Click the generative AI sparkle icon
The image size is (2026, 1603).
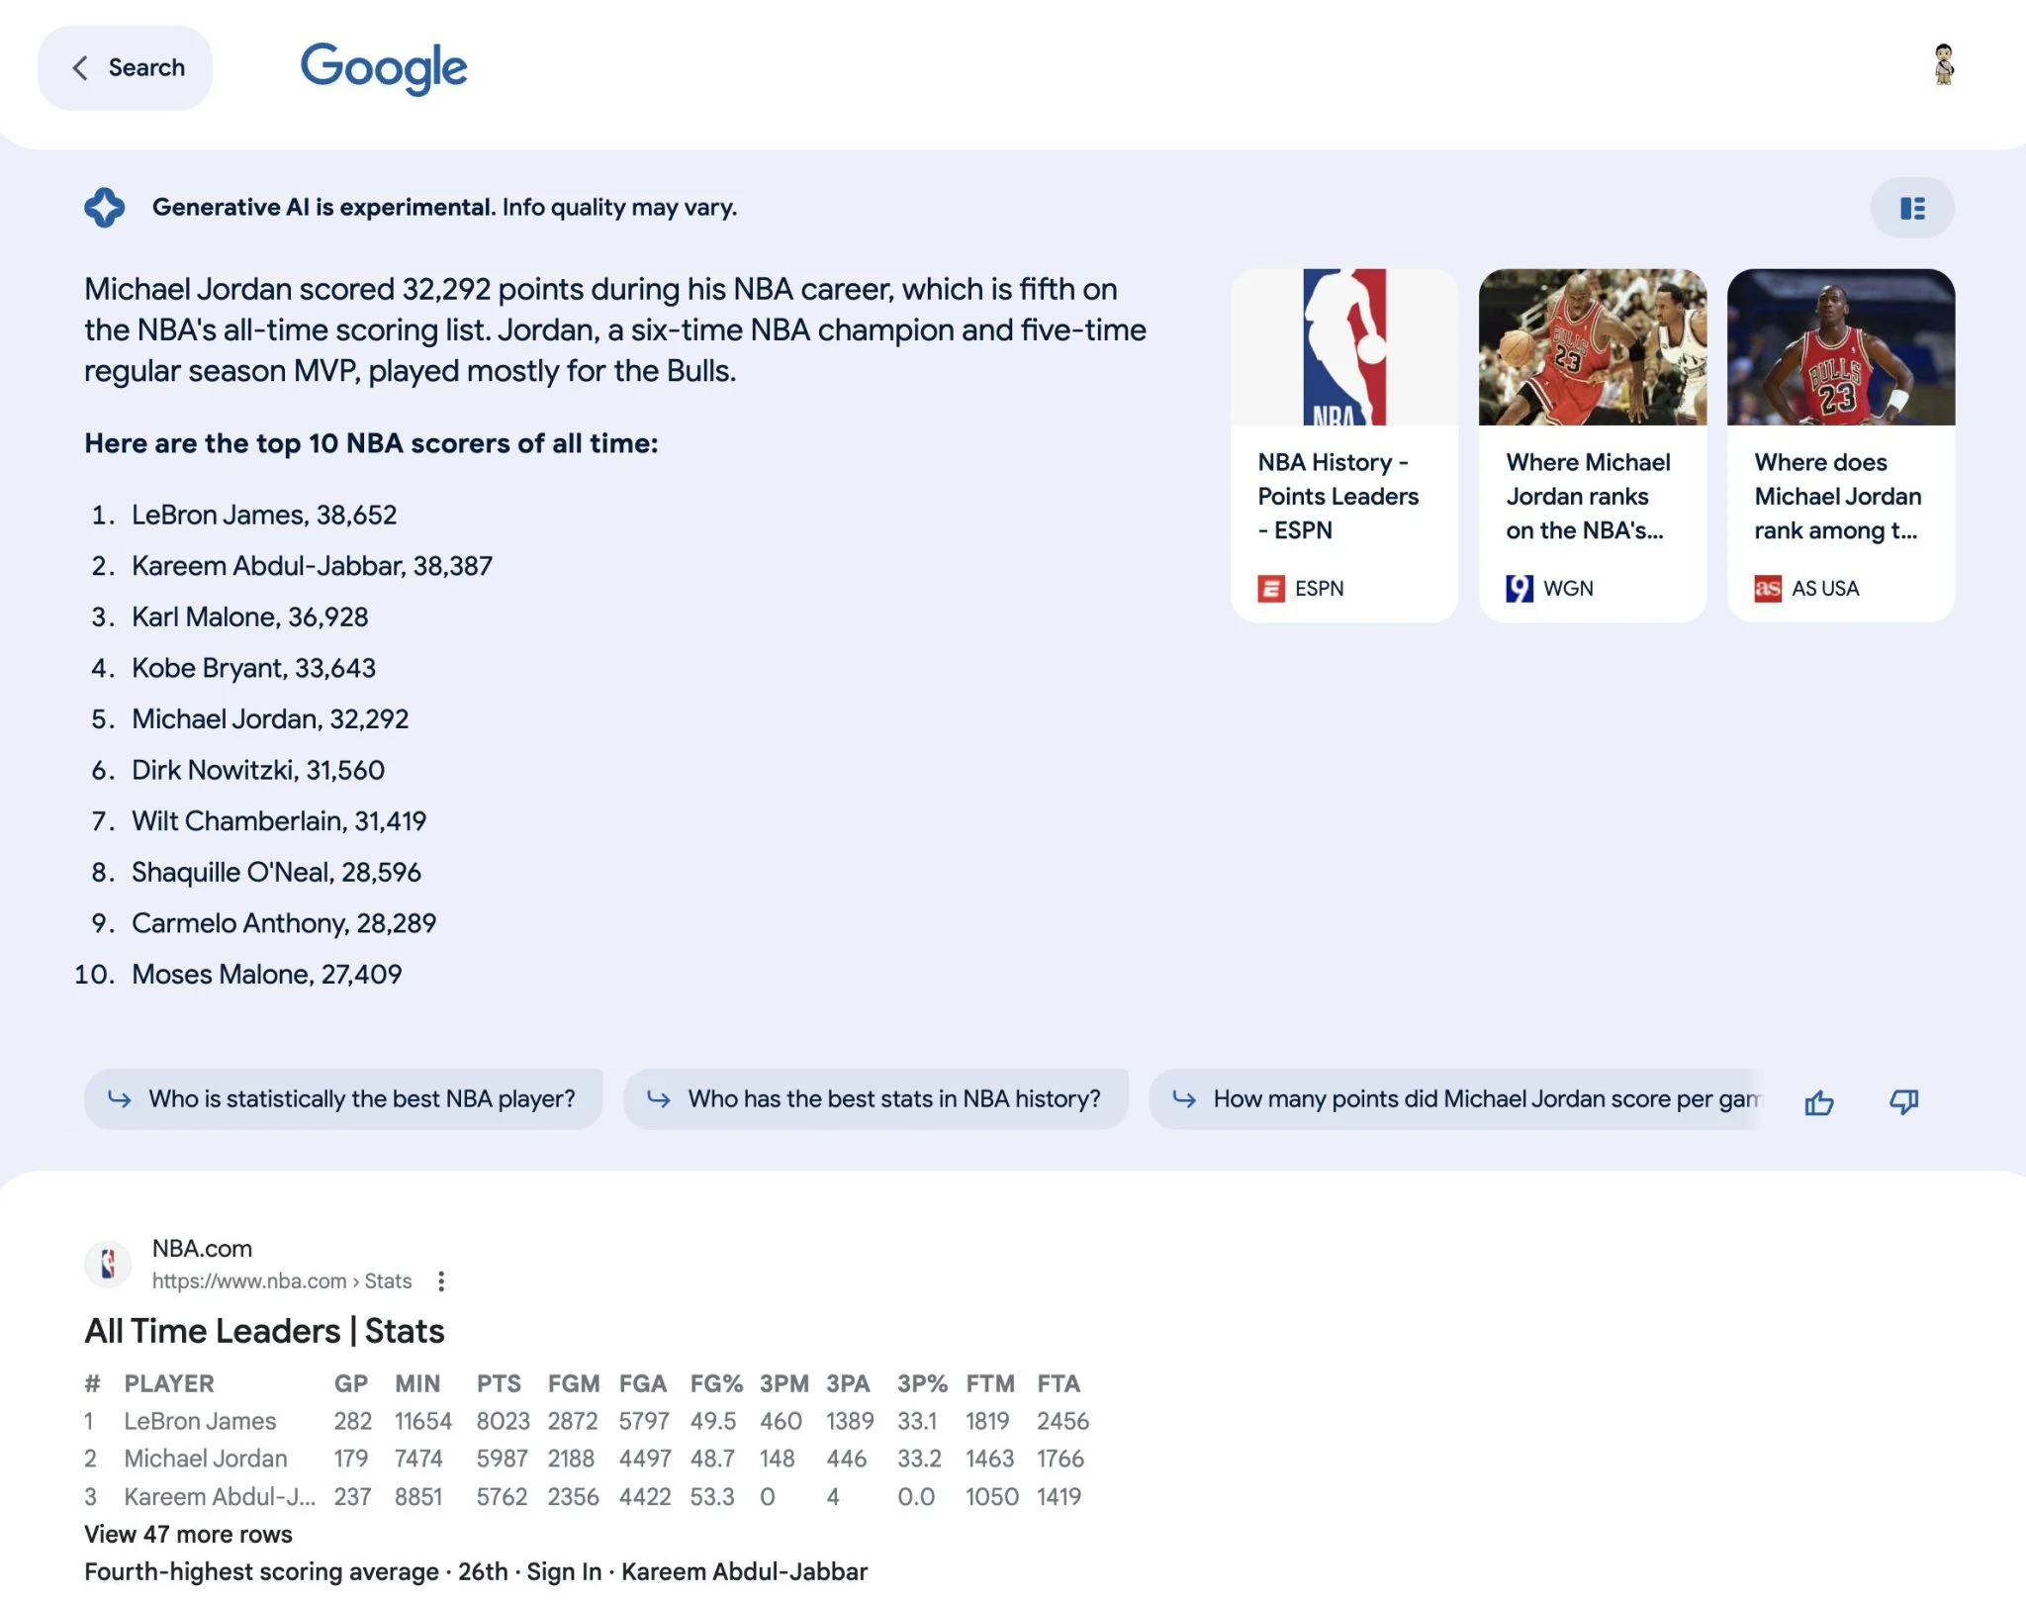pyautogui.click(x=105, y=208)
